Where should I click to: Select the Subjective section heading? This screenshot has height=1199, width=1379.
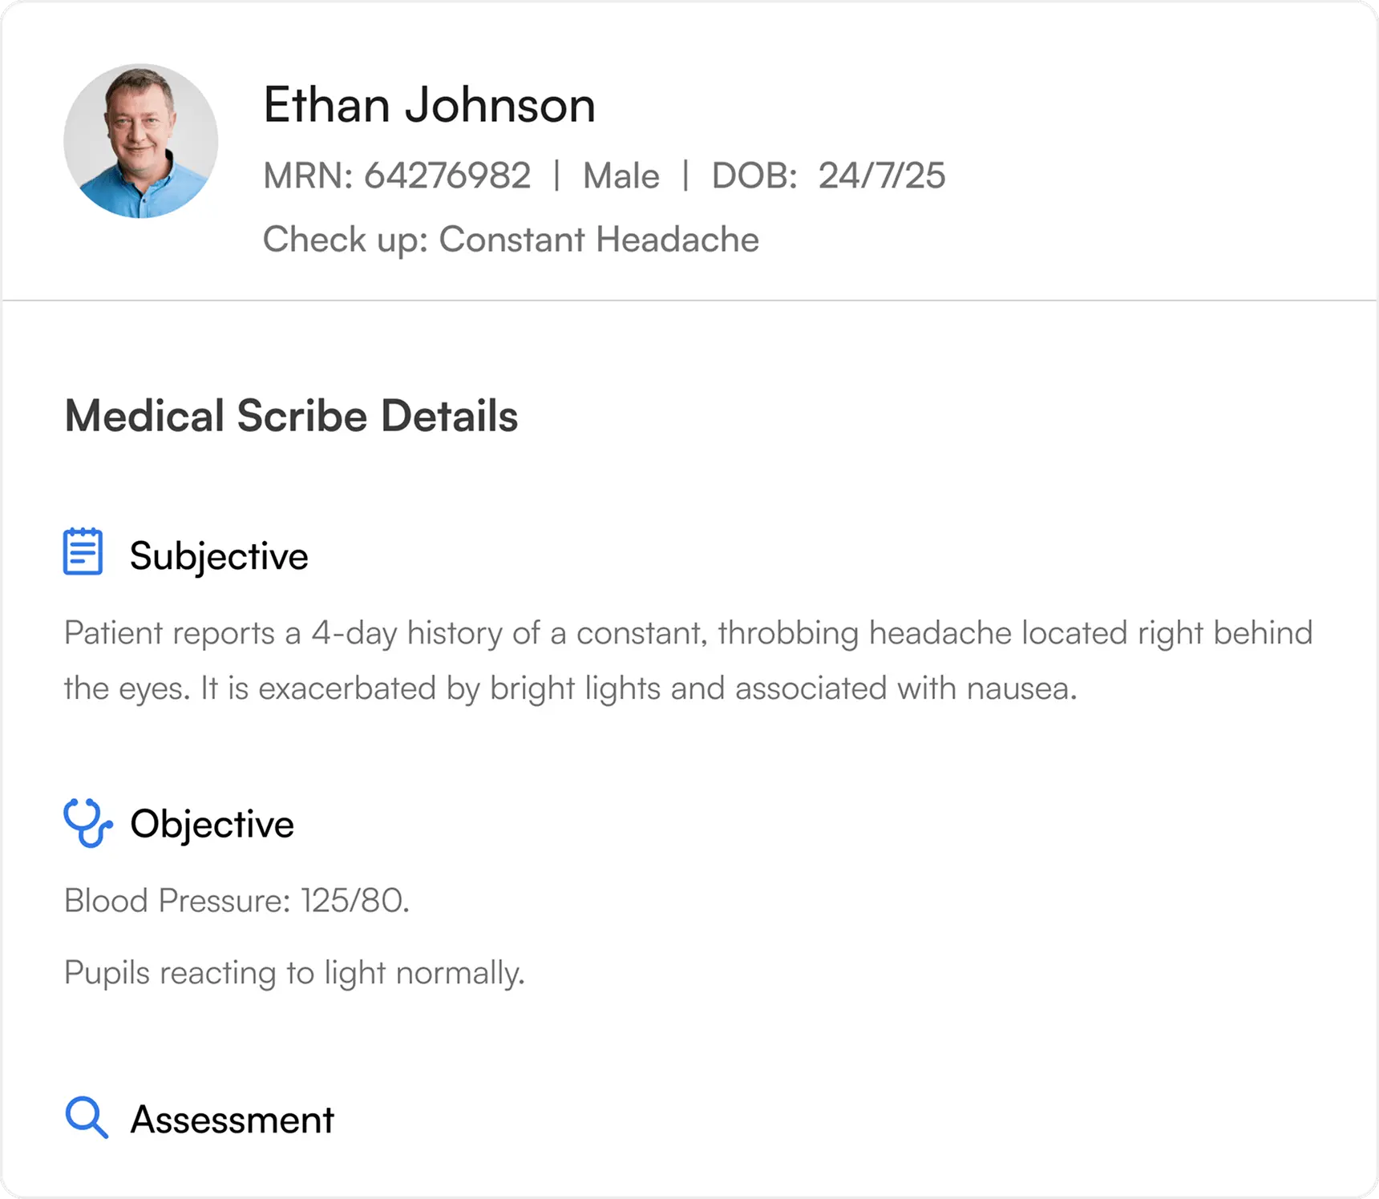pos(219,555)
